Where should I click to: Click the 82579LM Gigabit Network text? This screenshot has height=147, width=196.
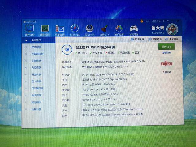pos(112,115)
